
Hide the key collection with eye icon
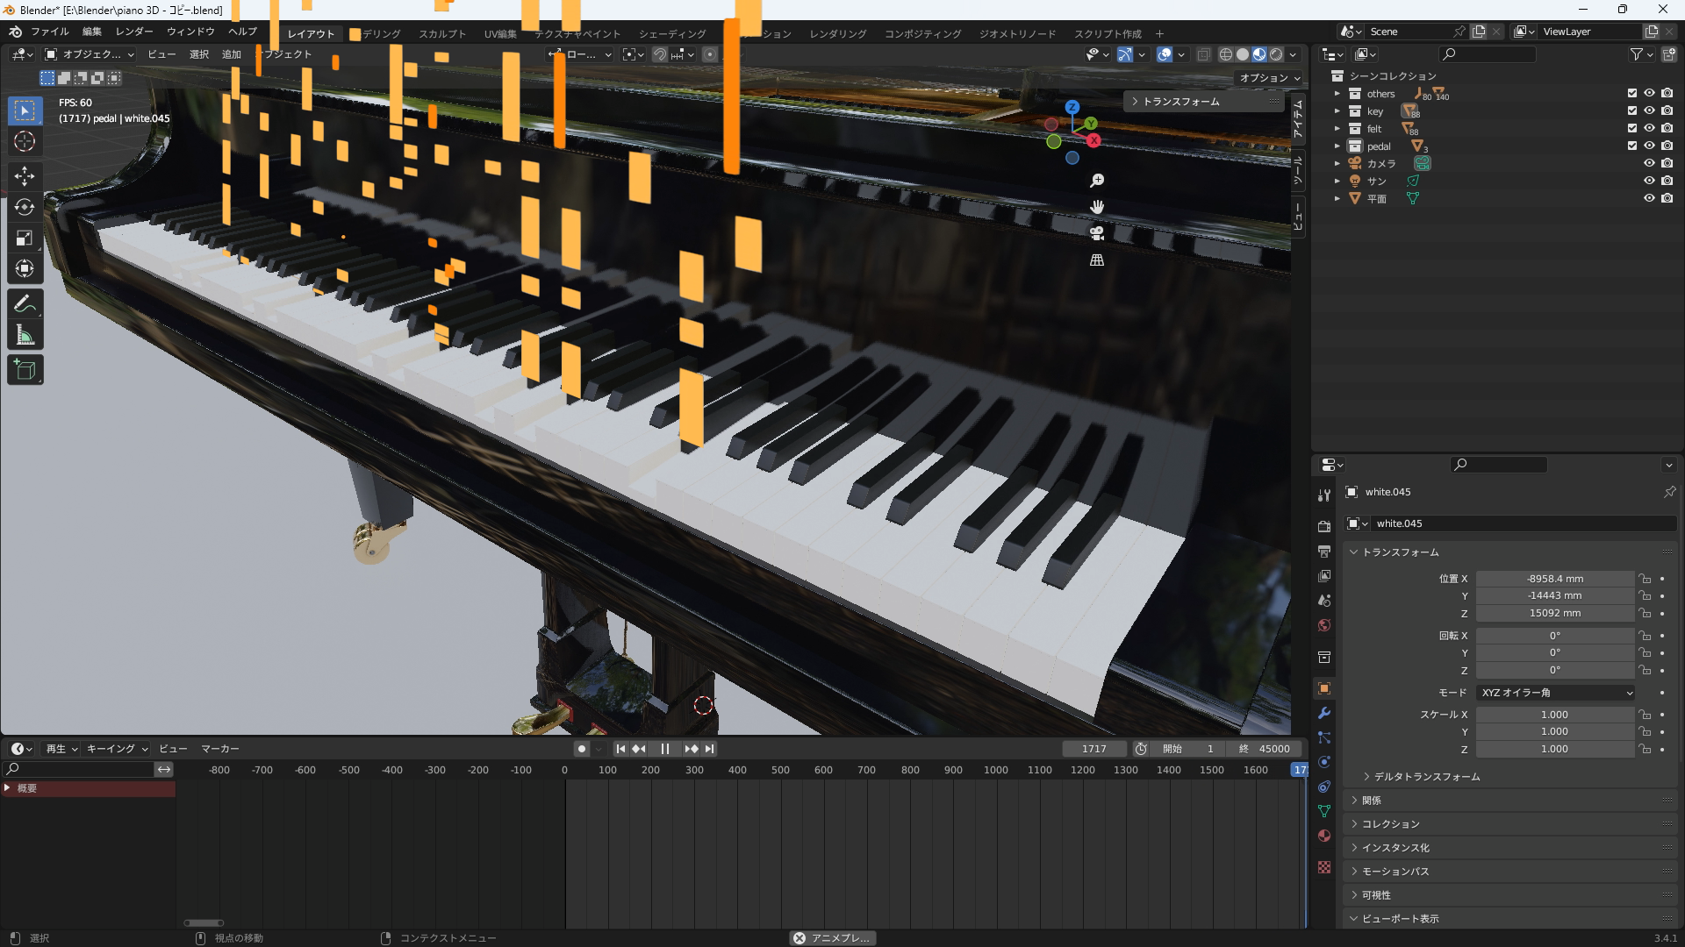(x=1649, y=110)
